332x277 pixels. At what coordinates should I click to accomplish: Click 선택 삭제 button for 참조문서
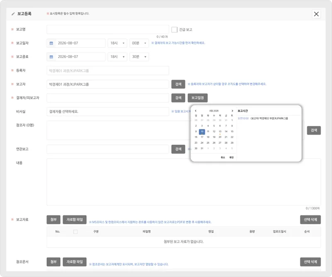310,262
